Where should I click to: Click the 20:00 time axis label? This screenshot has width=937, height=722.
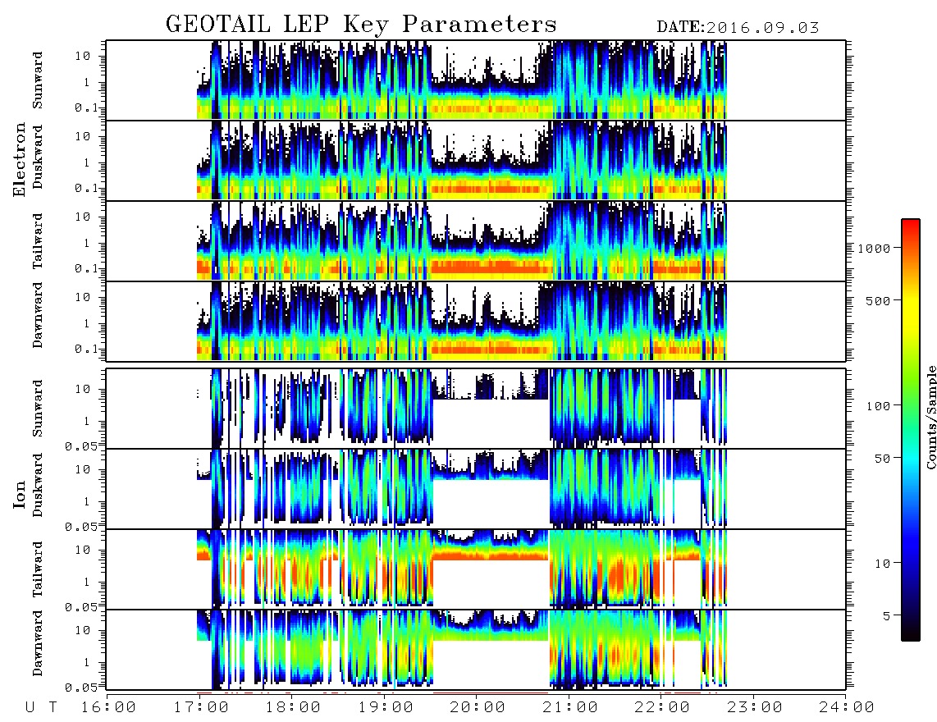[478, 707]
